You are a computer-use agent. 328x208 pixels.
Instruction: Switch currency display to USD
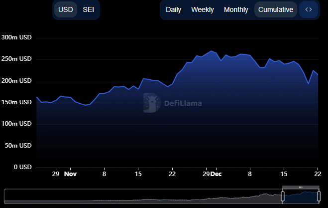coord(66,9)
